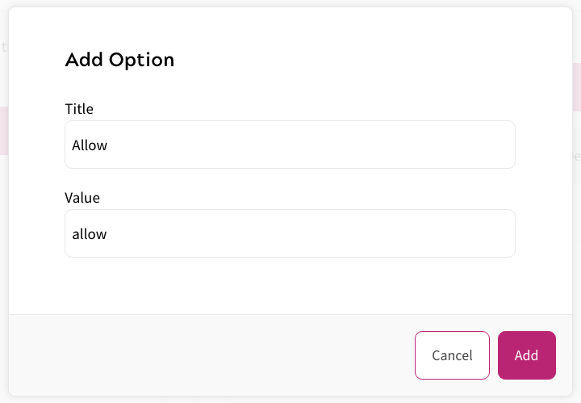This screenshot has height=403, width=581.
Task: Focus the Title input field
Action: 290,145
